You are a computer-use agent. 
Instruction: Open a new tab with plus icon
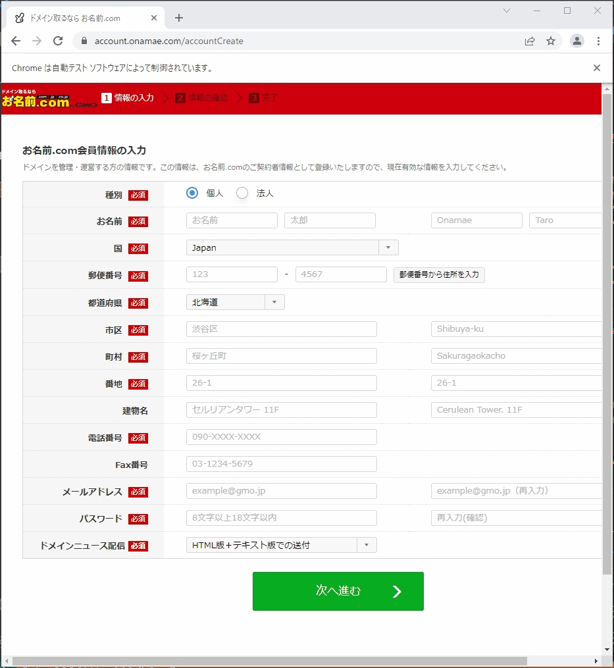(x=179, y=18)
